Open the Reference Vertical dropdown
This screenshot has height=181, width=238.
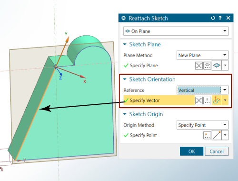point(202,90)
